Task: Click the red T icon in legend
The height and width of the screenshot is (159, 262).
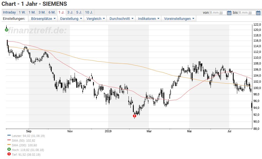Action: (9, 154)
